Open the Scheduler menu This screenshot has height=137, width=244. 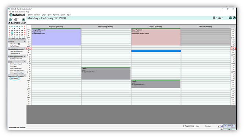[x=37, y=15]
